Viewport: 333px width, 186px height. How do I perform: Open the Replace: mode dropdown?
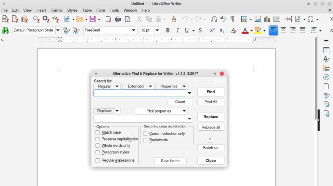point(117,111)
